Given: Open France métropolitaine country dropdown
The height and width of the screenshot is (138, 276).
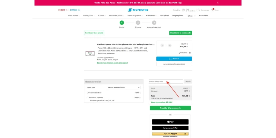Looking at the screenshot, I should pyautogui.click(x=124, y=88).
